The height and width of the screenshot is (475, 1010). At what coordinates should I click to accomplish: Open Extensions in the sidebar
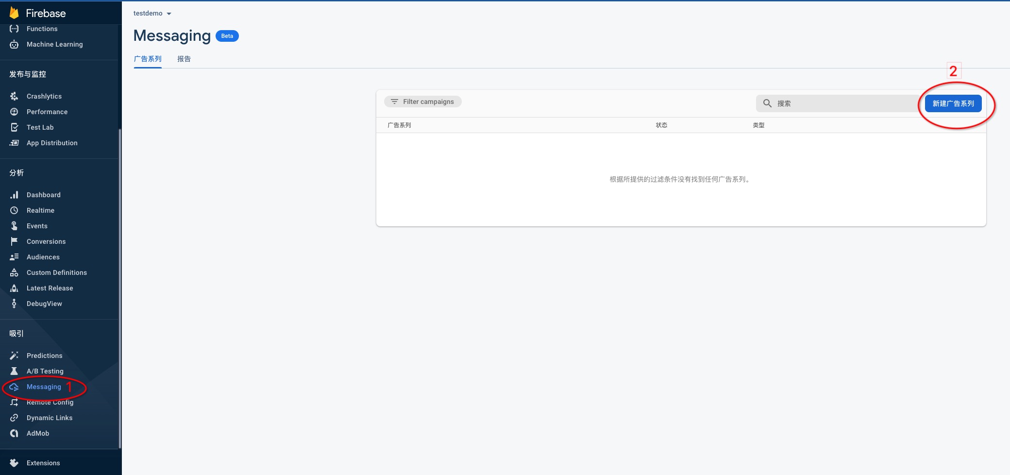coord(43,463)
